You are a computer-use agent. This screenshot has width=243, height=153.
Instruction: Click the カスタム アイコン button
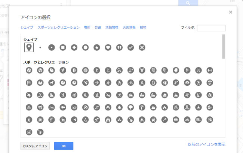35,146
